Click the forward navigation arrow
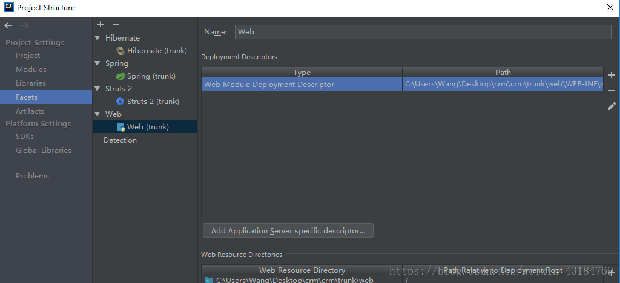 click(24, 25)
